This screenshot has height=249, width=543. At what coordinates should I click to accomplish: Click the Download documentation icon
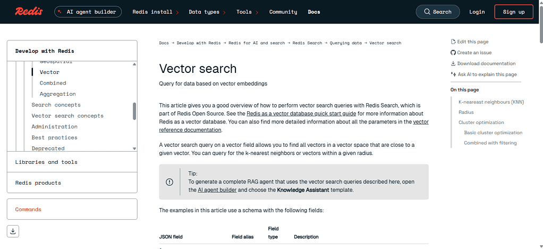[x=453, y=63]
